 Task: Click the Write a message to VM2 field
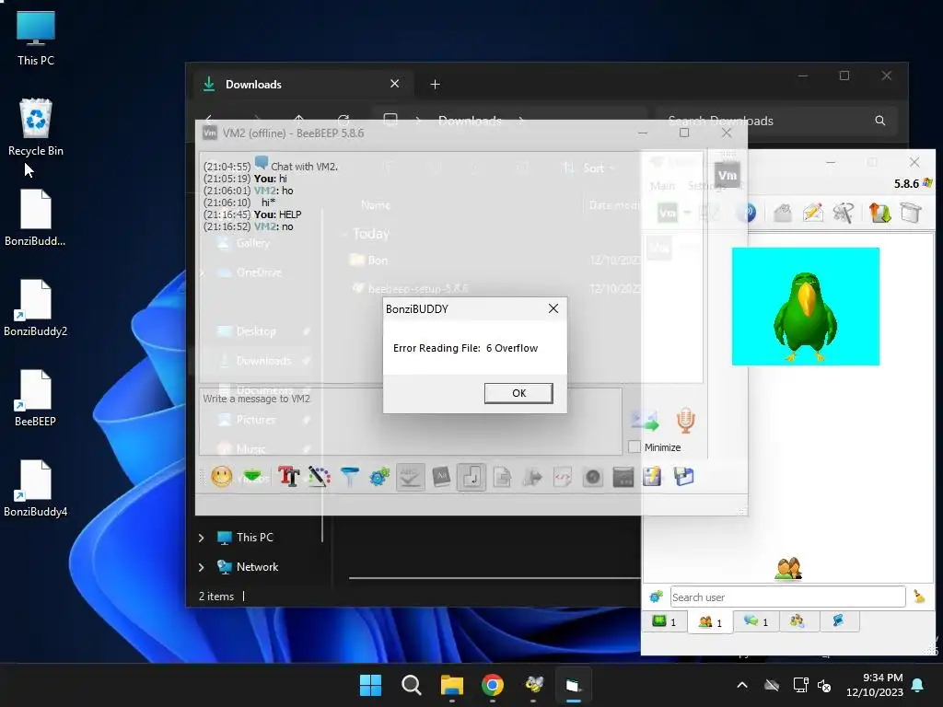point(411,421)
